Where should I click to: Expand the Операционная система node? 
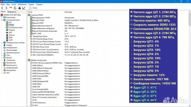(2, 43)
